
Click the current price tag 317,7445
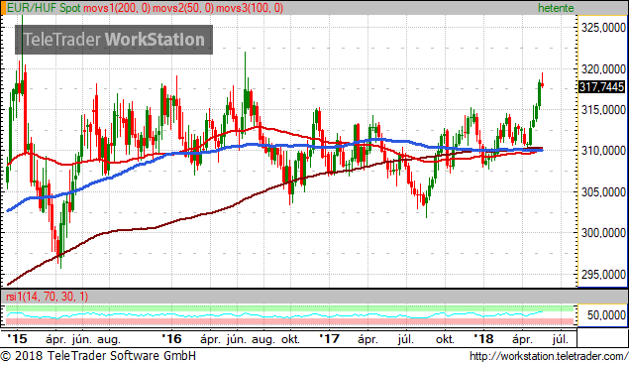point(601,86)
